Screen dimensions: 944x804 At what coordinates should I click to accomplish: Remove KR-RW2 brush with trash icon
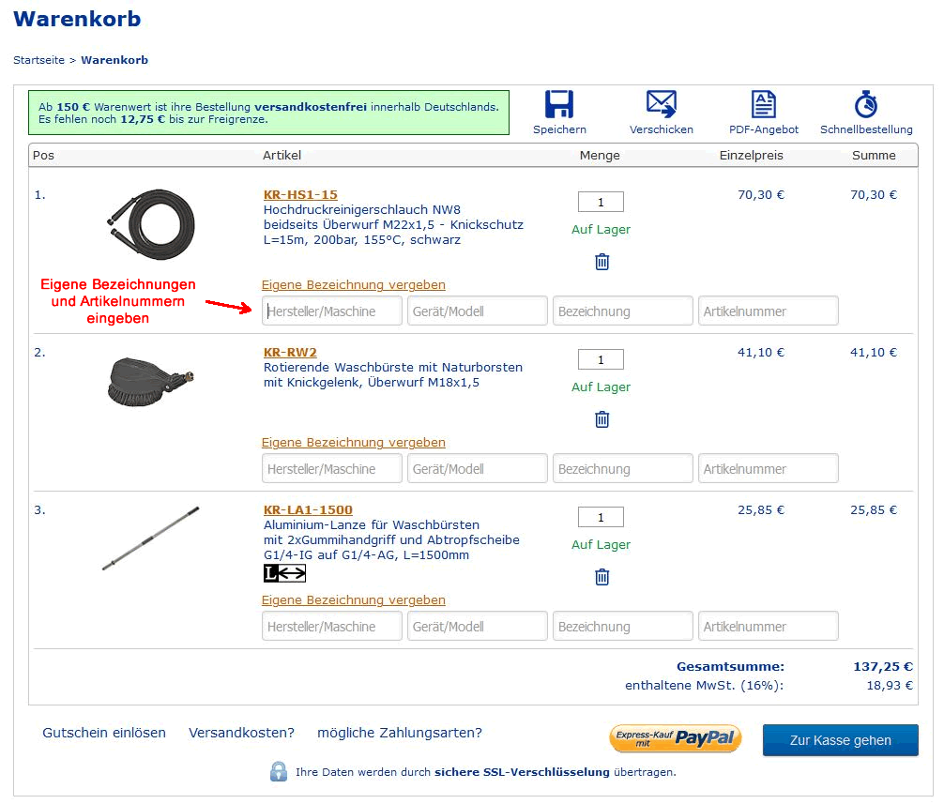tap(601, 419)
